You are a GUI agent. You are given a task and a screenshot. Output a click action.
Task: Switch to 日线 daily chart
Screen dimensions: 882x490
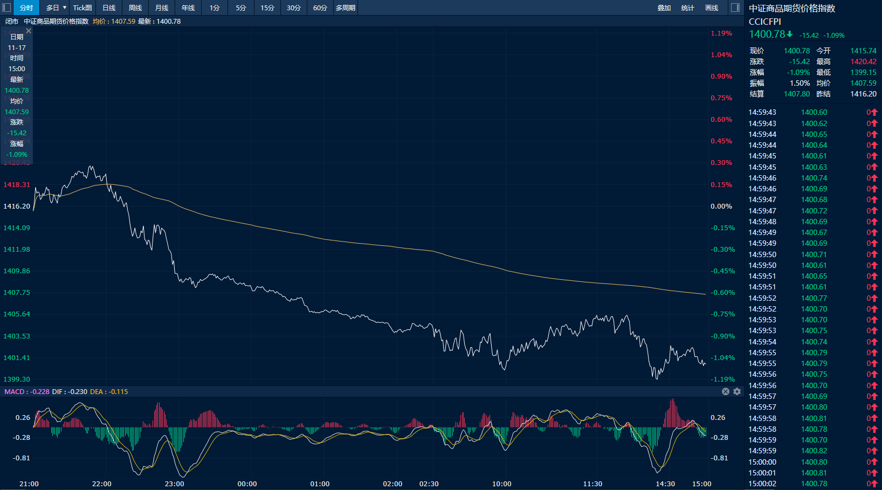click(109, 8)
